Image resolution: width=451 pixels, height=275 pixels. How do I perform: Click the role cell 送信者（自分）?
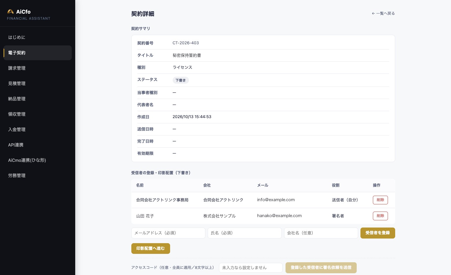(345, 200)
